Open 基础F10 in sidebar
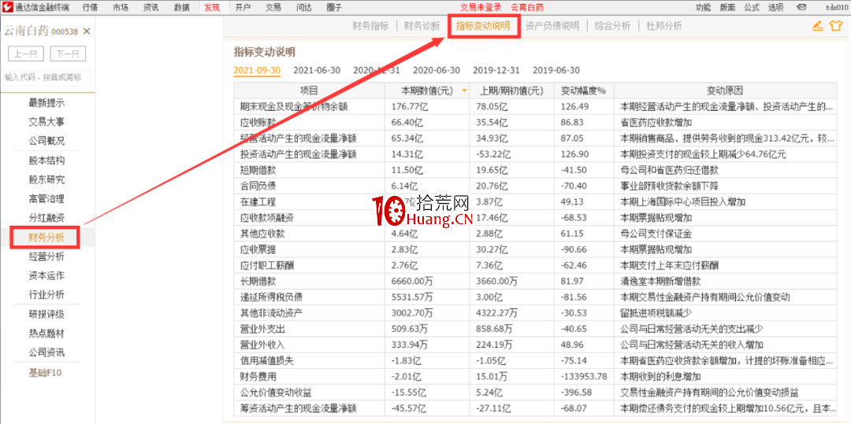Screen dimensions: 851x424 [46, 373]
